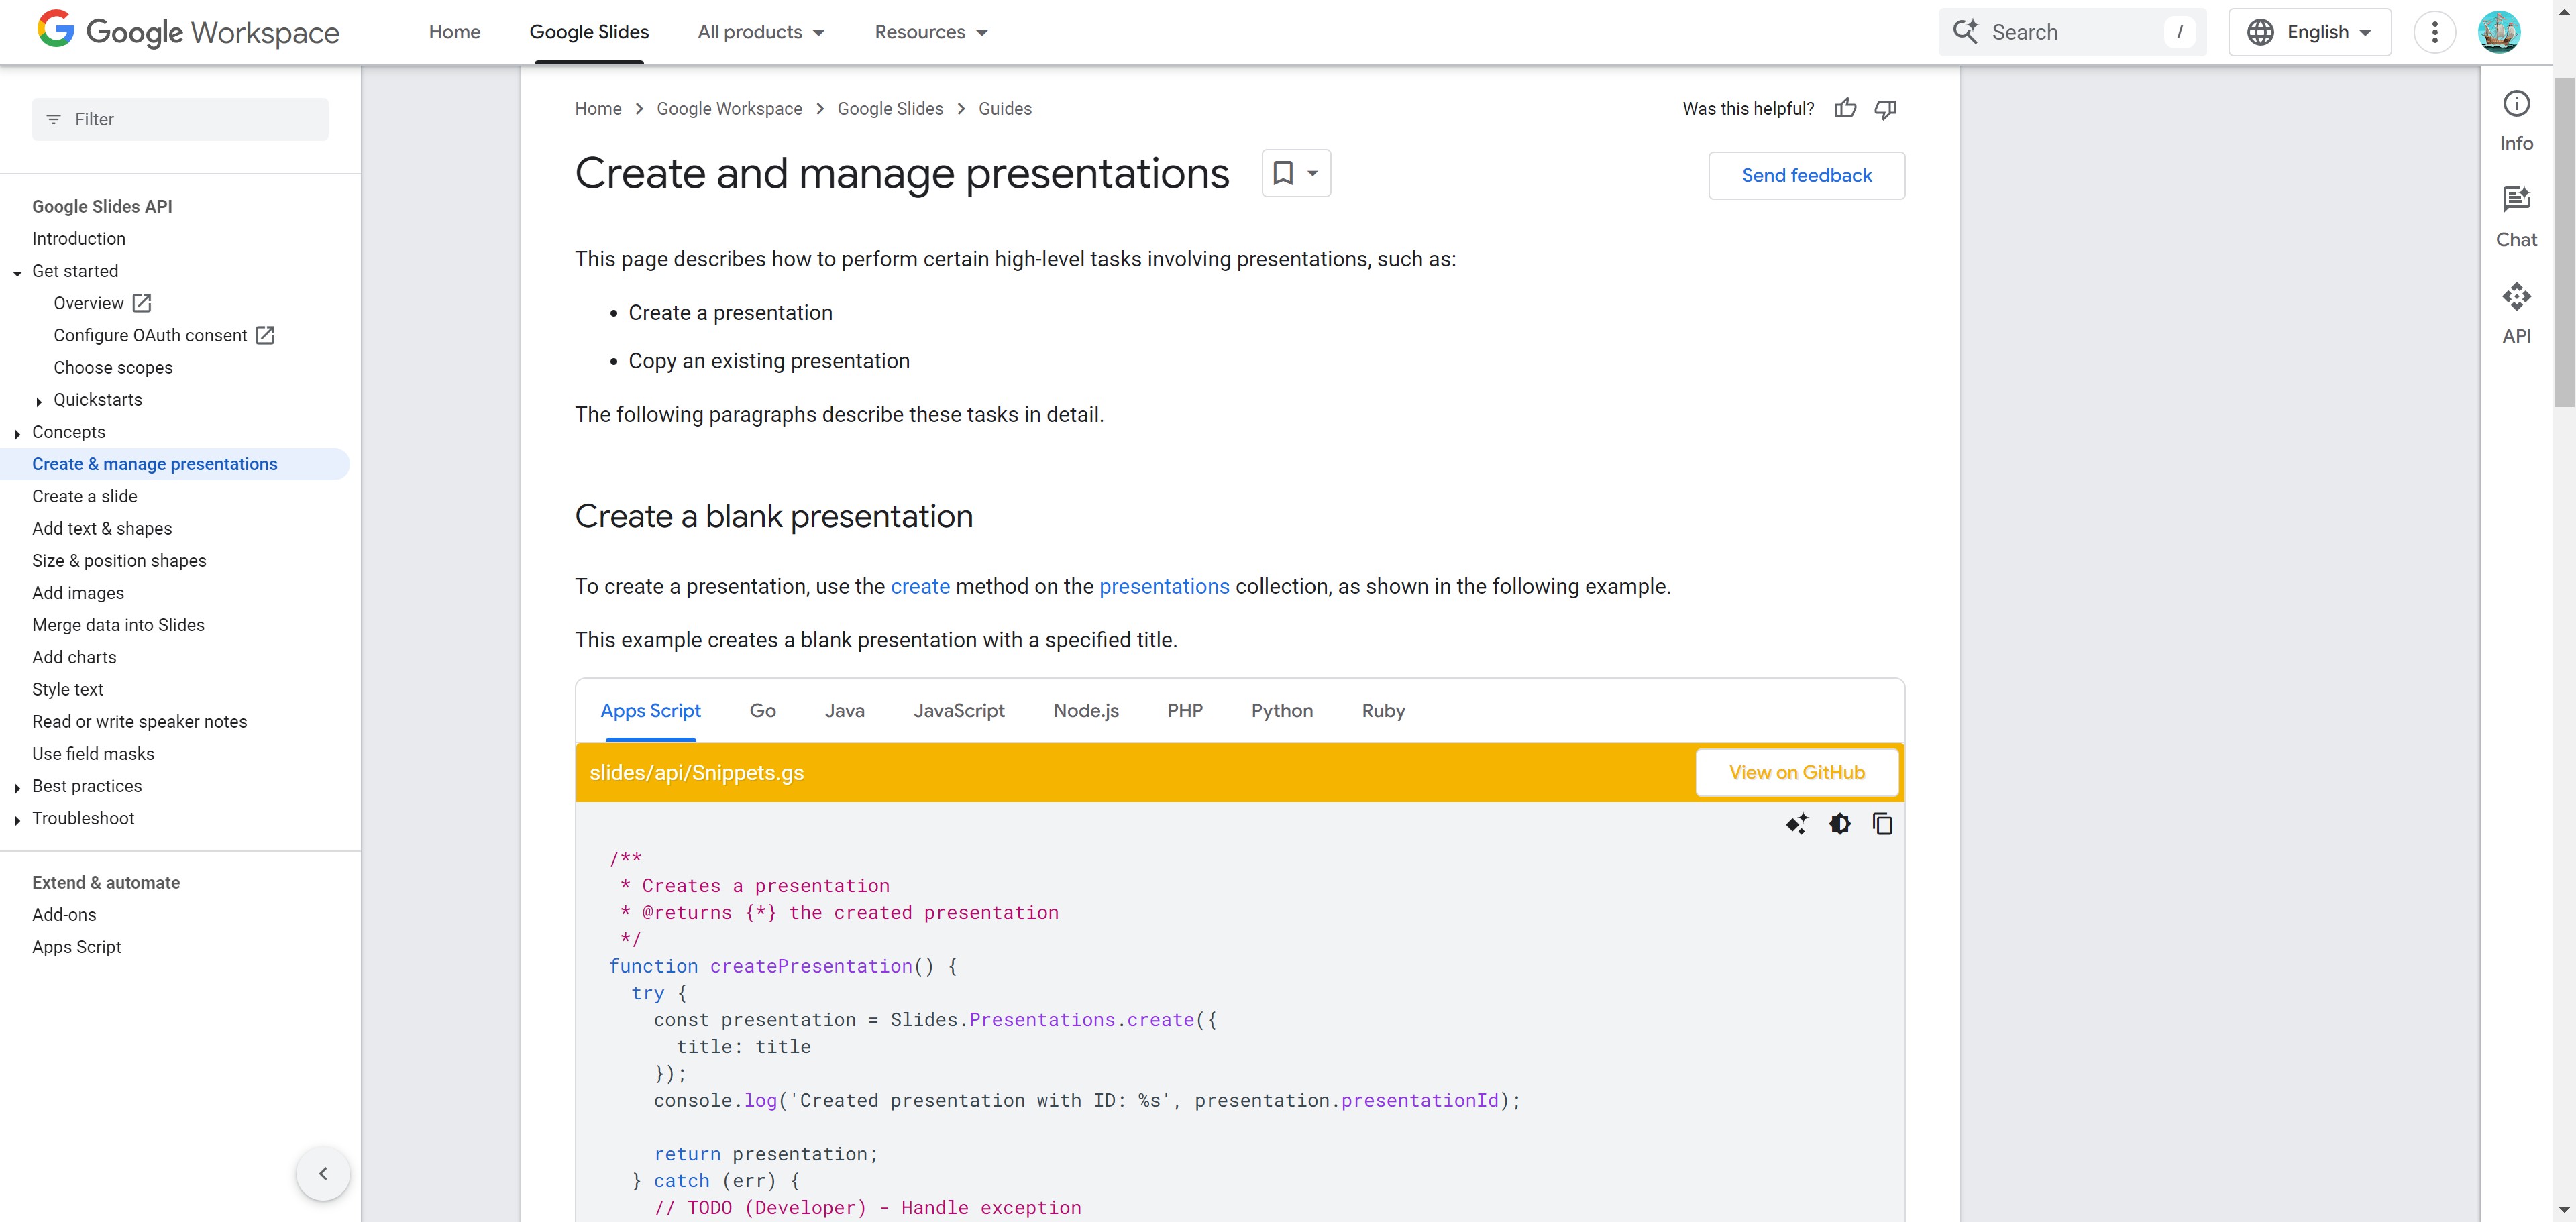Focus the sidebar Filter input field

click(x=180, y=119)
